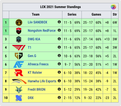Click the T1 team logo

tap(19, 48)
